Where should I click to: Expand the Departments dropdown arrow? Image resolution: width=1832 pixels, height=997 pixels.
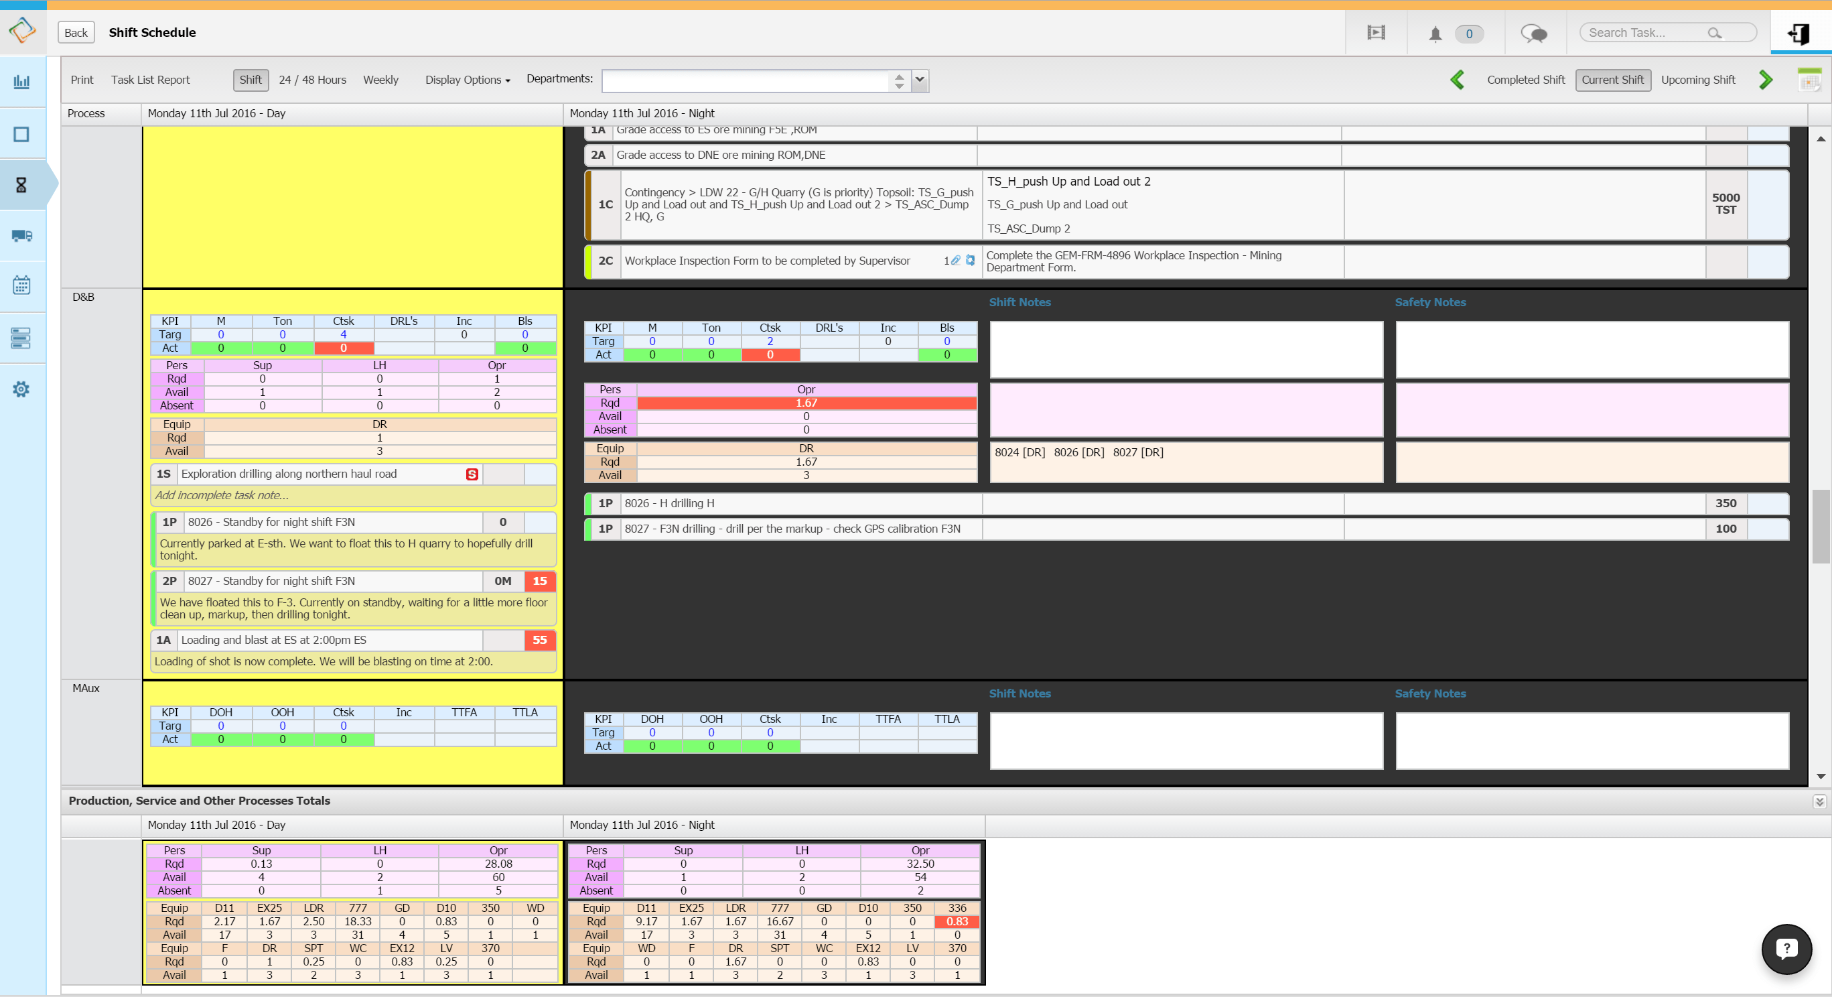[920, 80]
